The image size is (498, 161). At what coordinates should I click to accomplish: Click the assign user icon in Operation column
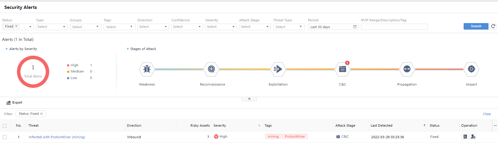coord(473,137)
